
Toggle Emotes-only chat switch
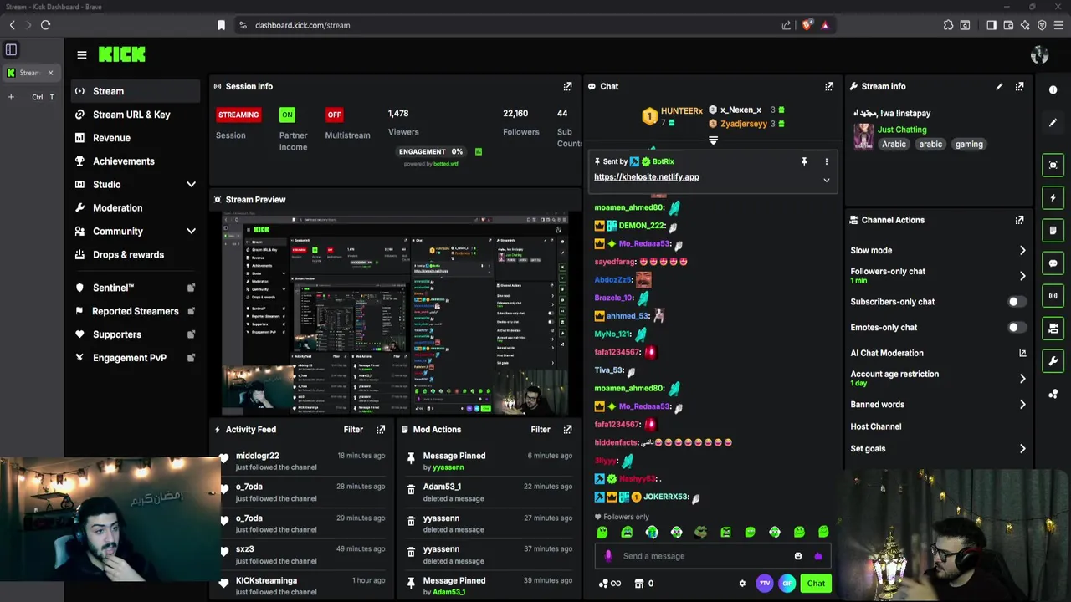click(x=1015, y=328)
